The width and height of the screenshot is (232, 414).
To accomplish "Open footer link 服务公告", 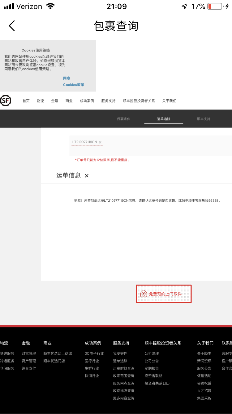I will click(204, 368).
